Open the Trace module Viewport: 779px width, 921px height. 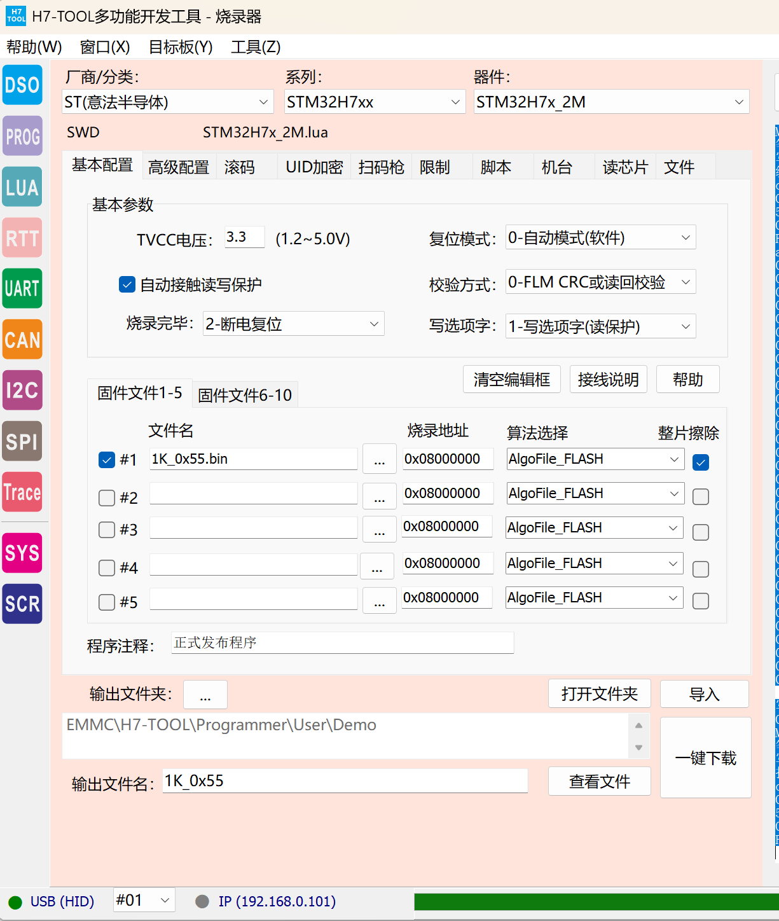tap(22, 492)
